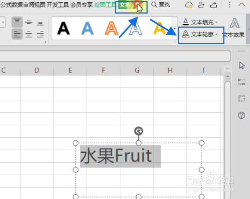Open the 文本轮廓 dropdown arrow
Viewport: 250px width, 199px height.
pyautogui.click(x=216, y=34)
